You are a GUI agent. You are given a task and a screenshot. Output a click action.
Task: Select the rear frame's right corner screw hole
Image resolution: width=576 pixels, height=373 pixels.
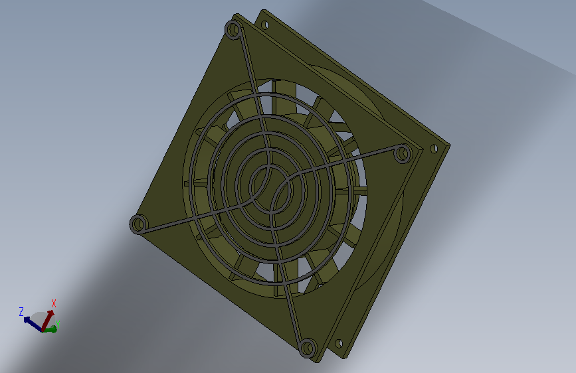(x=434, y=149)
